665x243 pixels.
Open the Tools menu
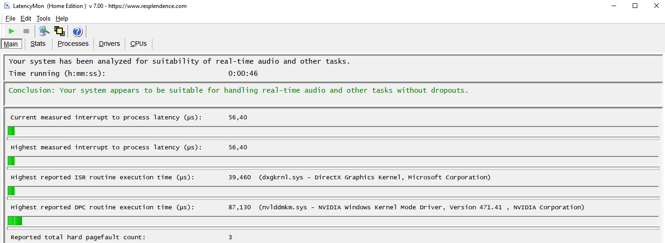click(x=43, y=19)
